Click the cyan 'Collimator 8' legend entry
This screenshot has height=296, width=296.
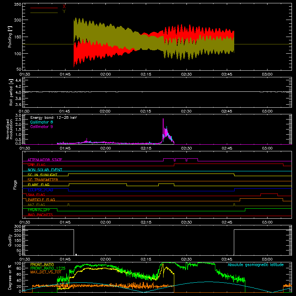pyautogui.click(x=41, y=122)
